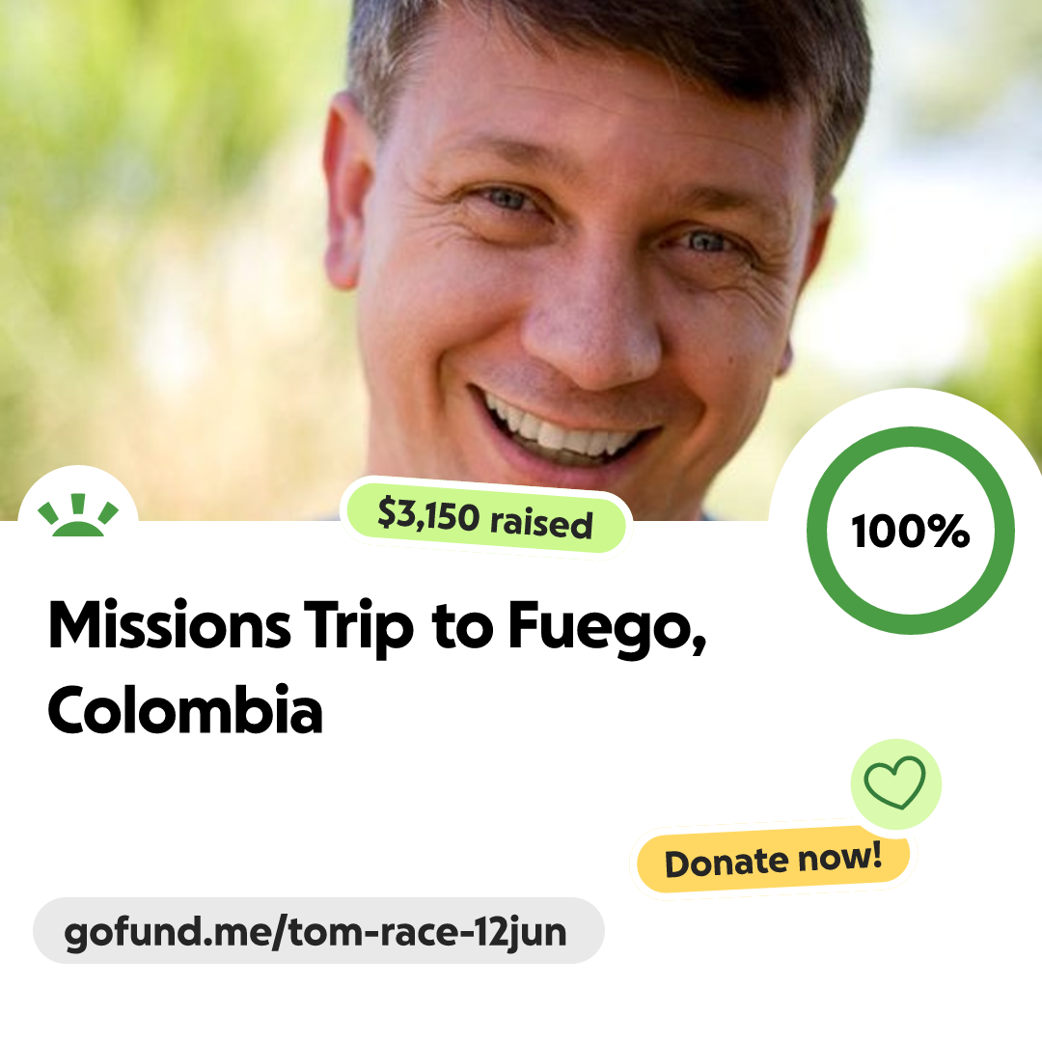The height and width of the screenshot is (1042, 1042).
Task: Click the word Colombia in the title
Action: coord(185,710)
